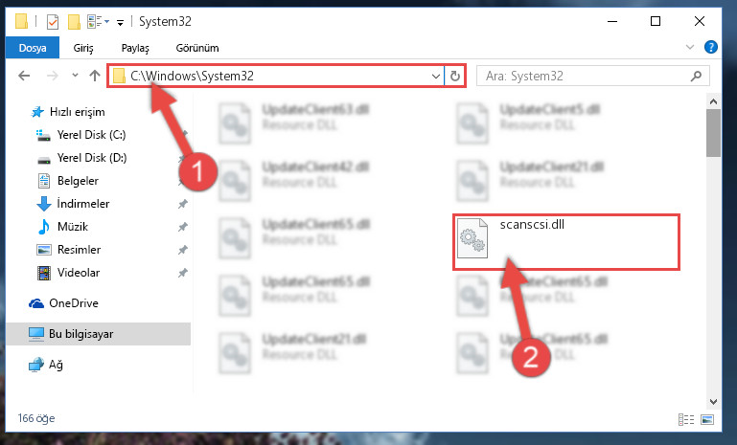Refresh the System32 folder view

pyautogui.click(x=454, y=76)
